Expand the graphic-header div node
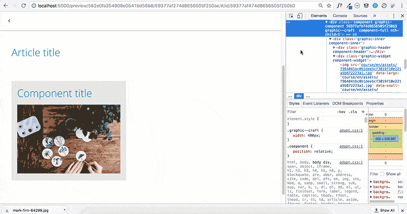407x214 pixels. coord(334,47)
